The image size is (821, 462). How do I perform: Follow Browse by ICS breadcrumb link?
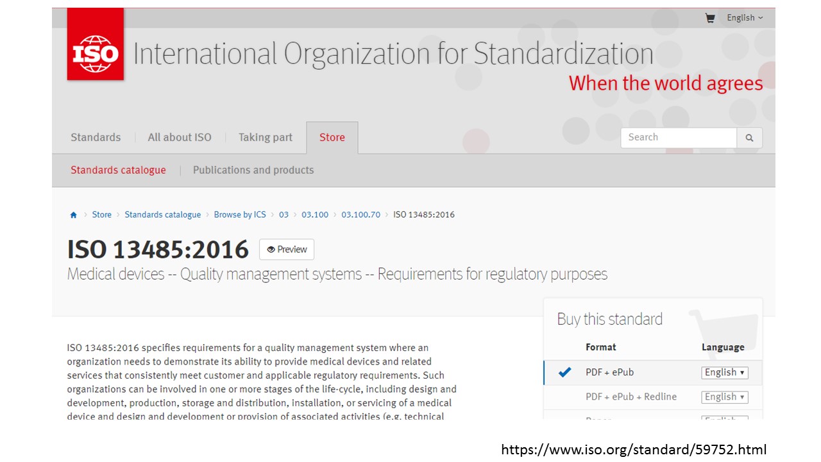pyautogui.click(x=240, y=215)
